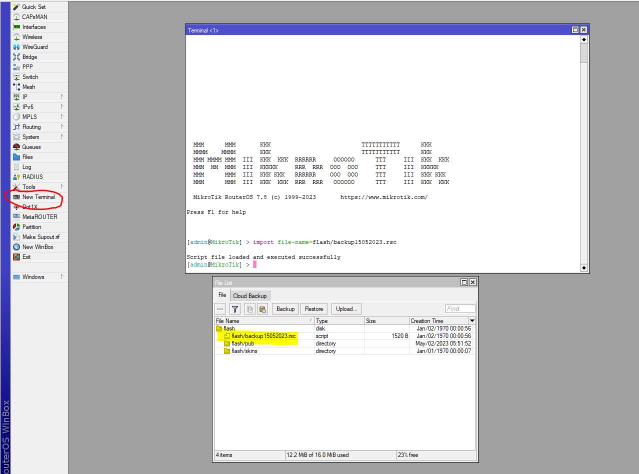Expand the Routing submenu arrow
The width and height of the screenshot is (639, 474).
point(62,126)
